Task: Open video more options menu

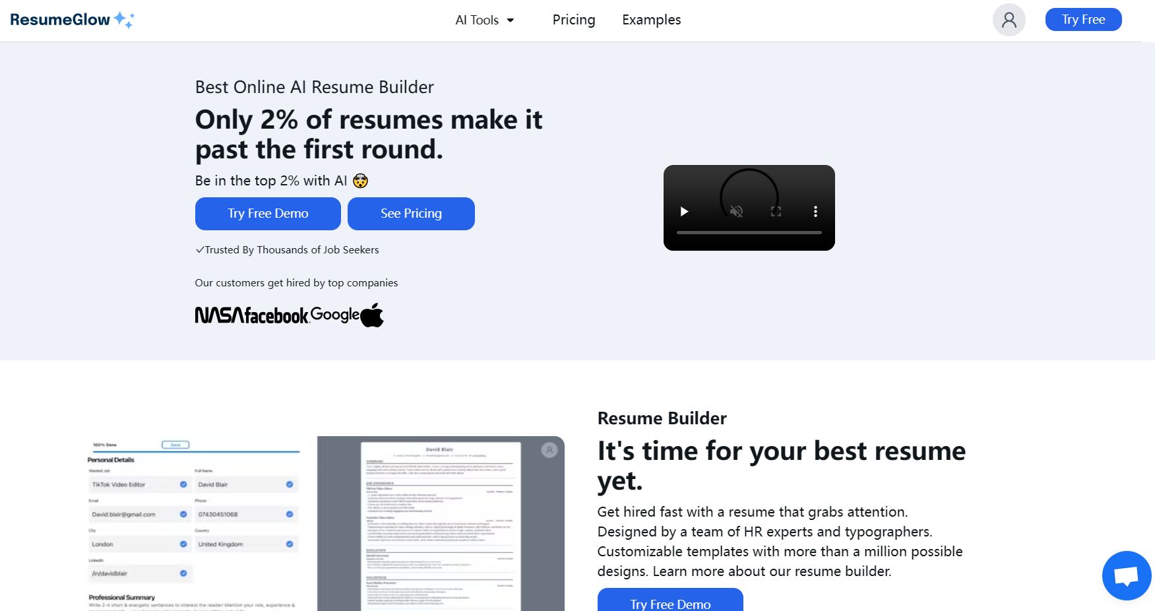Action: pyautogui.click(x=815, y=212)
